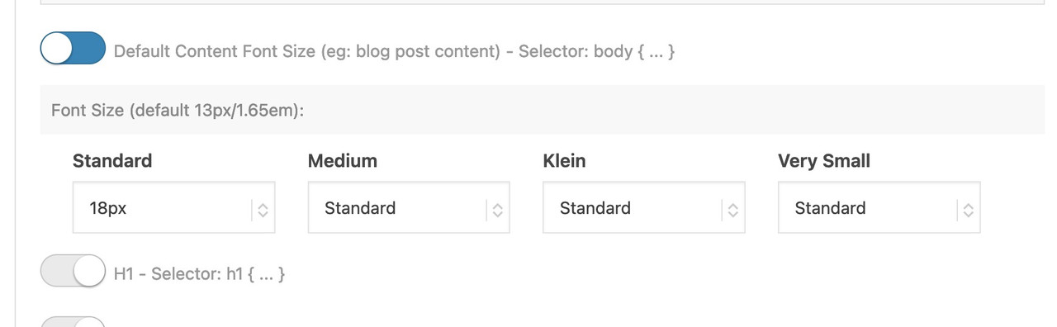The height and width of the screenshot is (327, 1057).
Task: Click the H1 - Selector label text
Action: click(199, 273)
